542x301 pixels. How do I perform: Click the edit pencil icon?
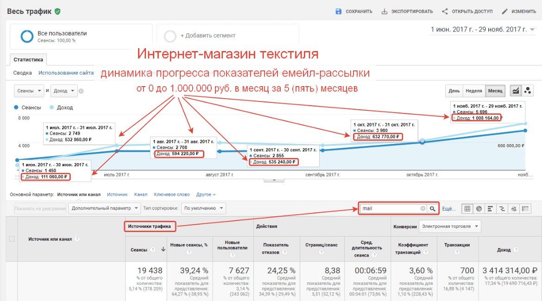(x=504, y=12)
